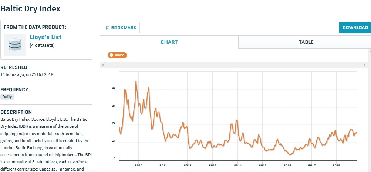Click the 4k label on the y-axis
371x172 pixels.
point(114,88)
